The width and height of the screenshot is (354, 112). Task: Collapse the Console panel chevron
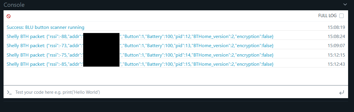pyautogui.click(x=345, y=4)
